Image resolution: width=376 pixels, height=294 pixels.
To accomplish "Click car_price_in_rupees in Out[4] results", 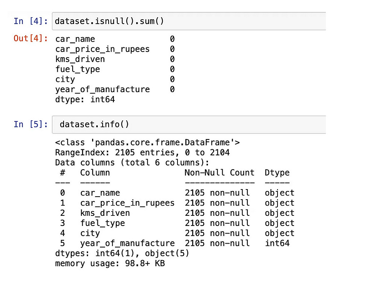I will pos(102,49).
